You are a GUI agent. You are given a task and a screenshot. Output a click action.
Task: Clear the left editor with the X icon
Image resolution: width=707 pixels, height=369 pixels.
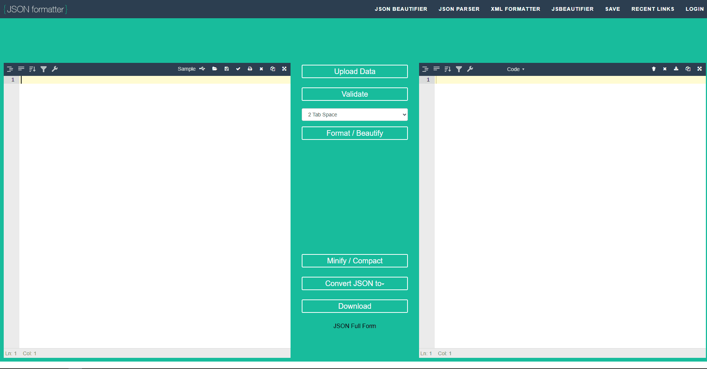(x=261, y=69)
